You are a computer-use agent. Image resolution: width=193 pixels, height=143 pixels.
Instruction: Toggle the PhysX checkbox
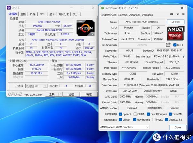pyautogui.click(x=154, y=120)
